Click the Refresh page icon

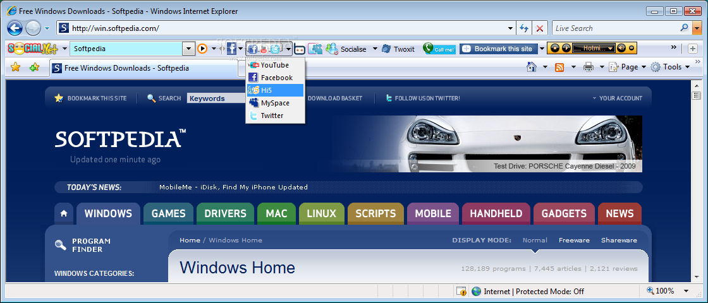click(524, 28)
